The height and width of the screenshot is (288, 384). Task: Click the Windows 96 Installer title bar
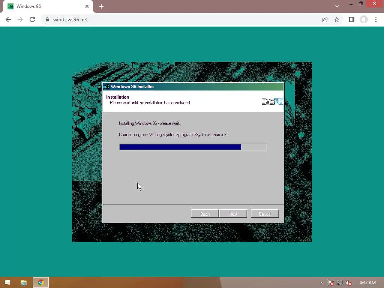(x=193, y=87)
